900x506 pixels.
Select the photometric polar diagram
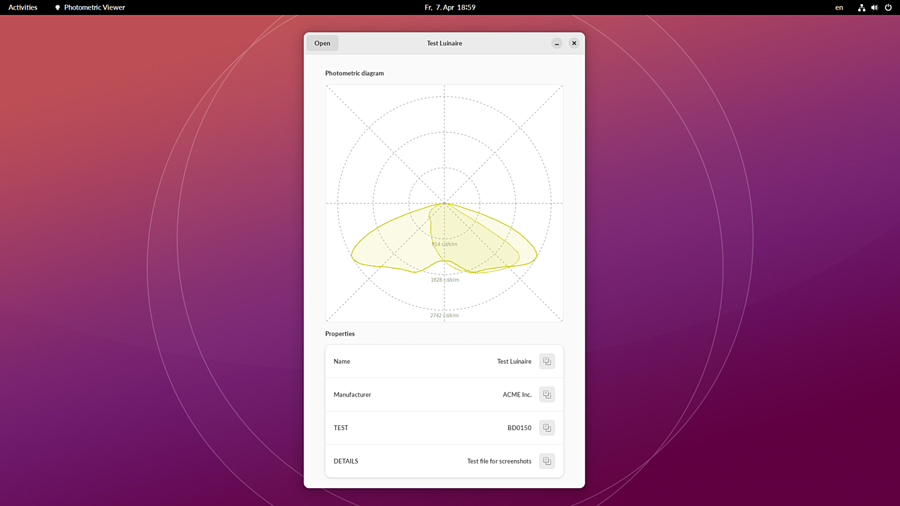[x=444, y=203]
